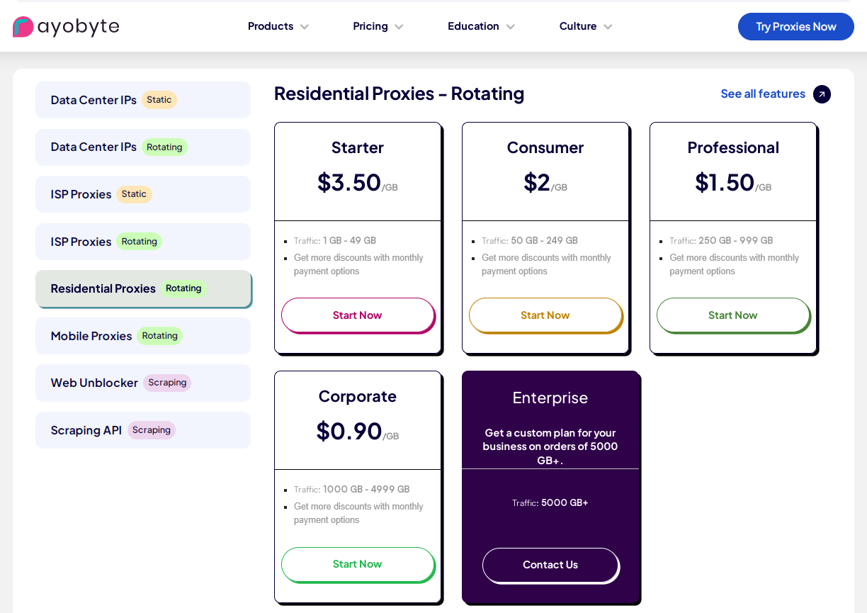
Task: Click the ayobyte logo
Action: point(66,27)
